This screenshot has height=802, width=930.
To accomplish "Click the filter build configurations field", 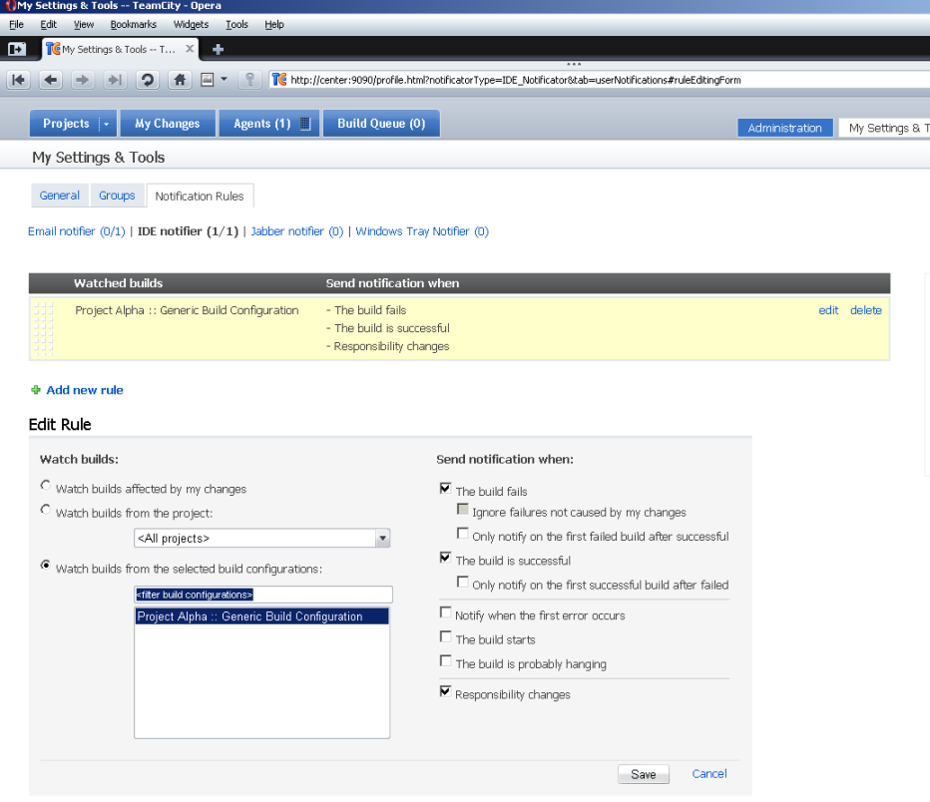I will [263, 595].
